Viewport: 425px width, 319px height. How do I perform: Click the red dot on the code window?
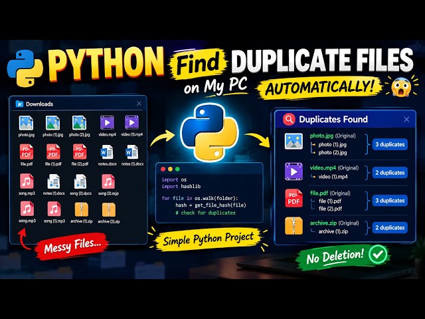point(163,169)
